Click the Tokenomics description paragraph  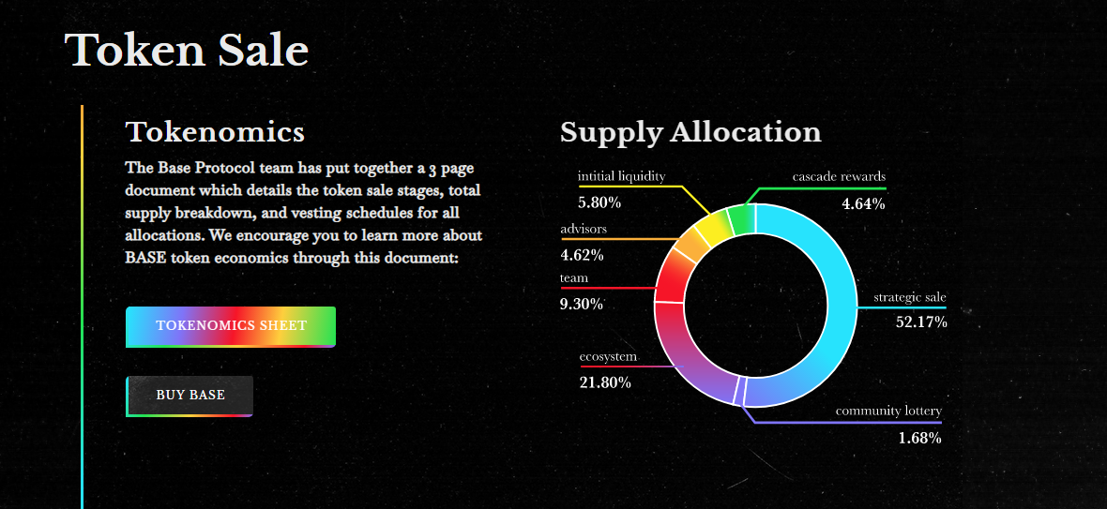(304, 213)
